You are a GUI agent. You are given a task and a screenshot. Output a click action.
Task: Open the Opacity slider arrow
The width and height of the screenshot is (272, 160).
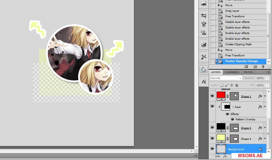coord(268,78)
